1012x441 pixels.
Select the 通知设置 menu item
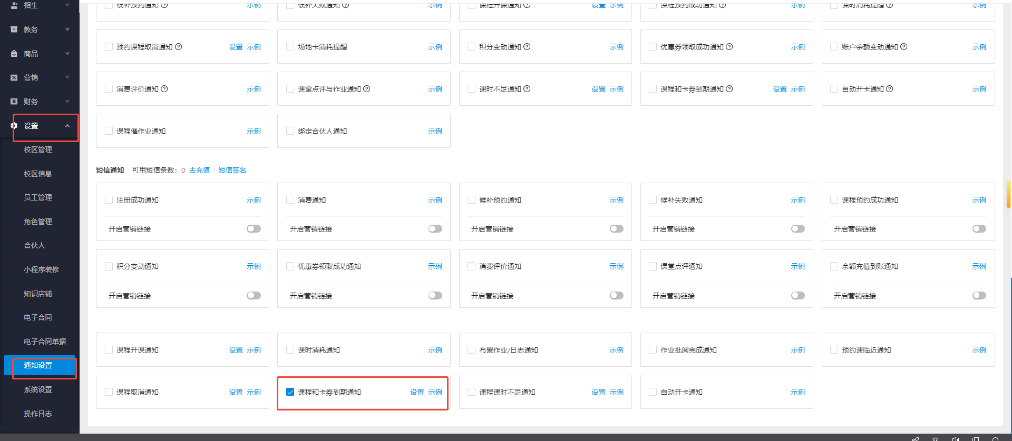(x=40, y=365)
